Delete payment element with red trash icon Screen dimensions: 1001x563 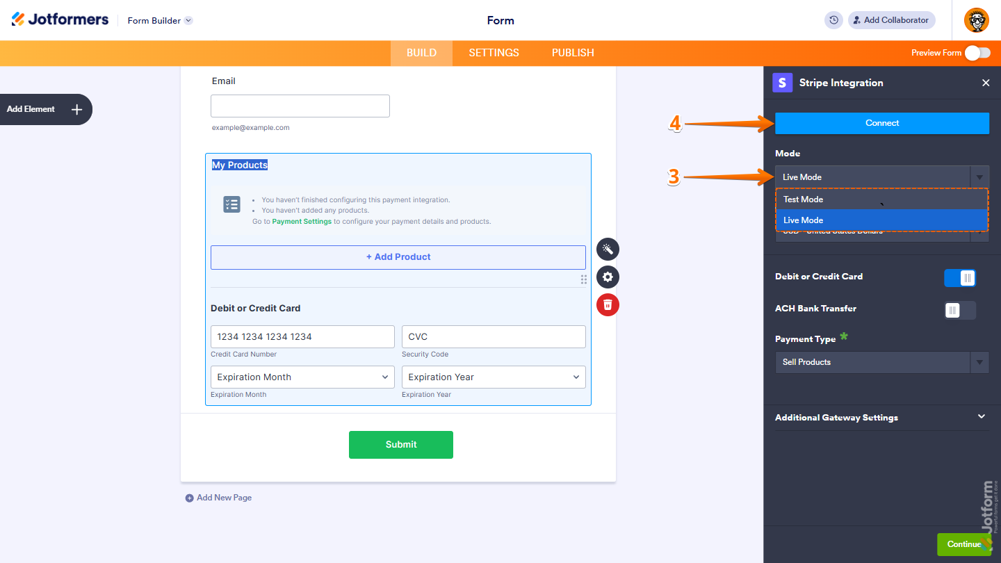(x=608, y=304)
